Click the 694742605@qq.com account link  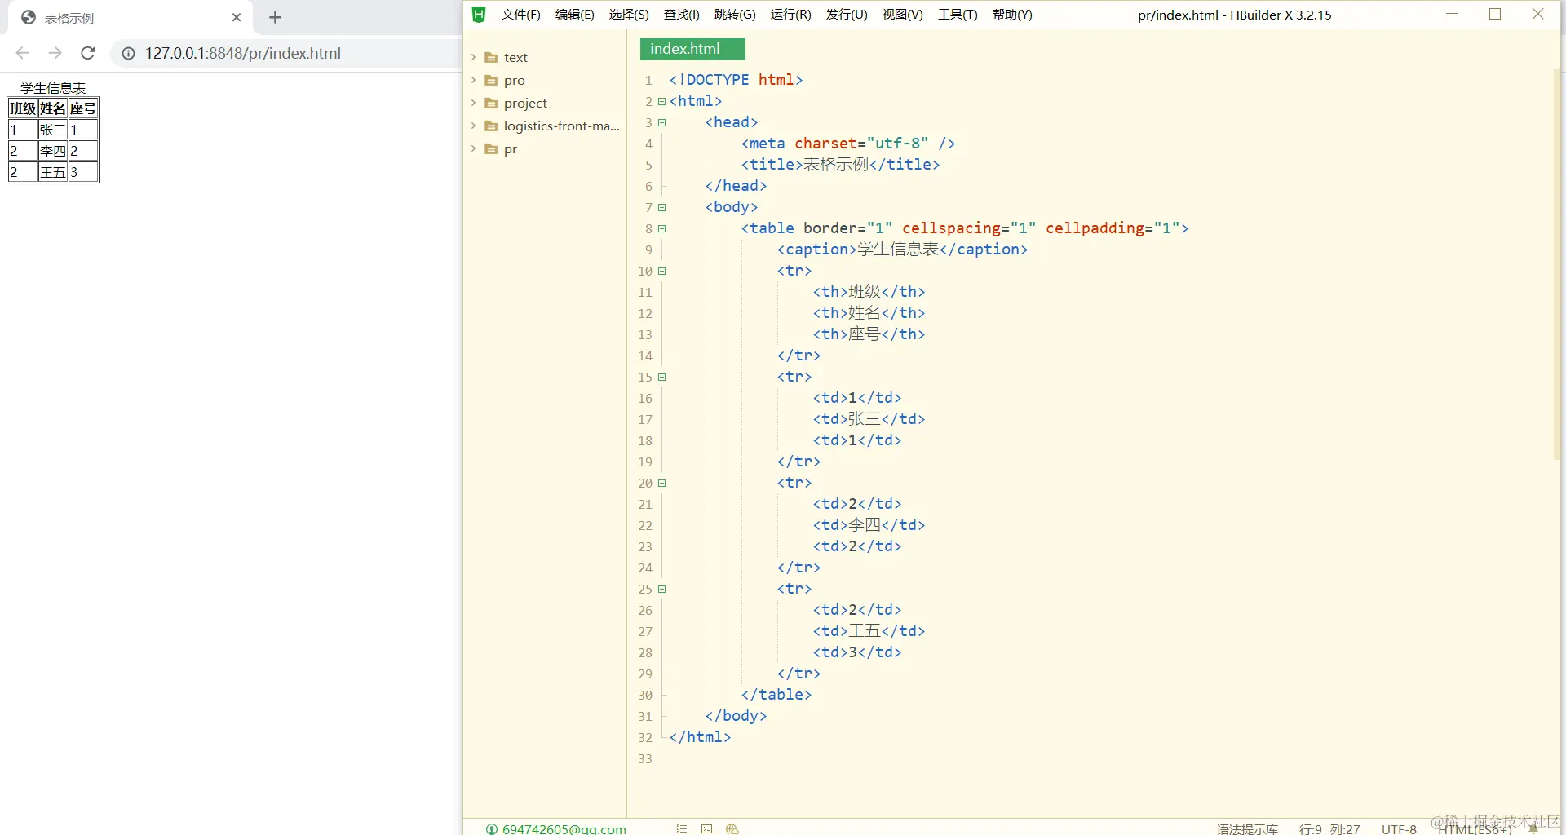(564, 828)
